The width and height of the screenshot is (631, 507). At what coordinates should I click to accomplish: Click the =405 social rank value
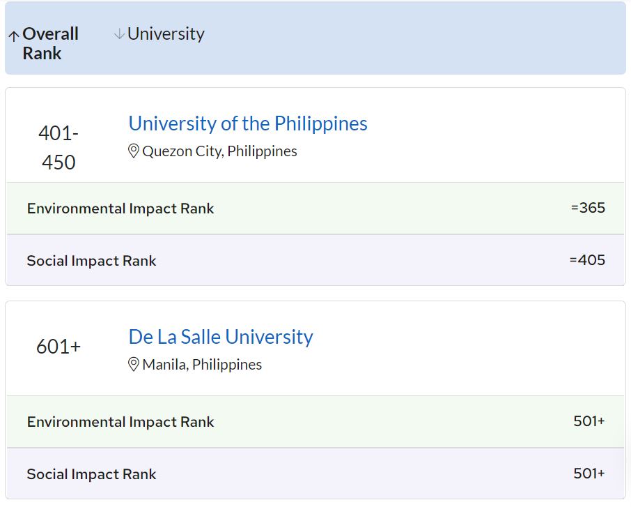point(588,260)
